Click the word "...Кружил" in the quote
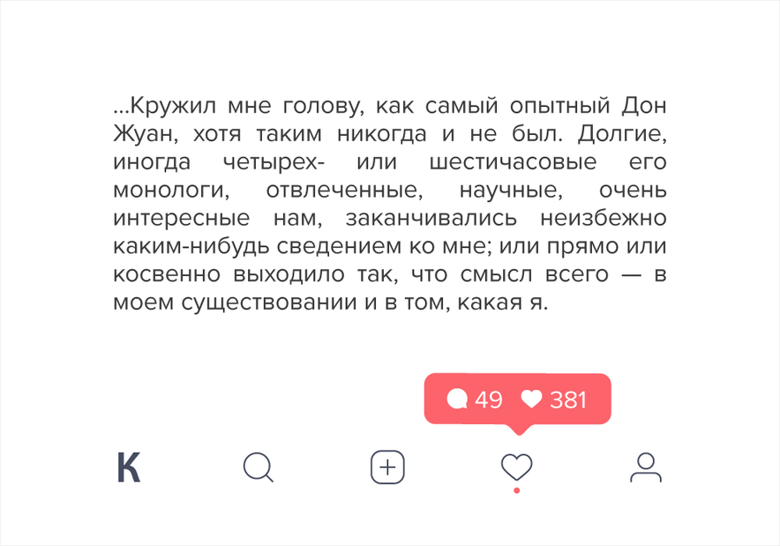 (x=165, y=106)
